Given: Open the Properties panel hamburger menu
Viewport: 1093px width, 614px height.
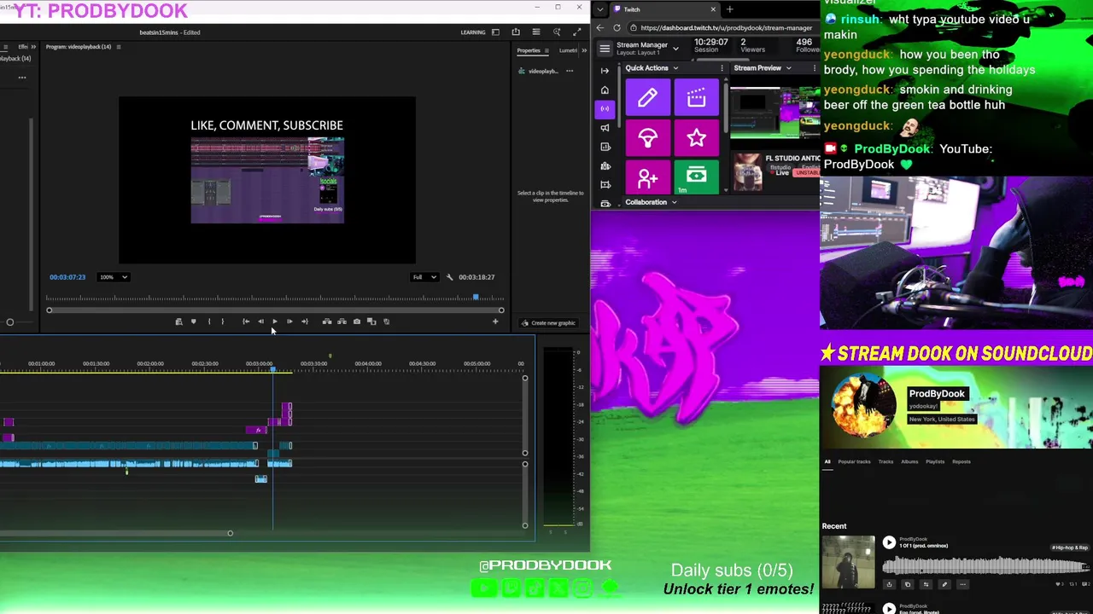Looking at the screenshot, I should [546, 50].
